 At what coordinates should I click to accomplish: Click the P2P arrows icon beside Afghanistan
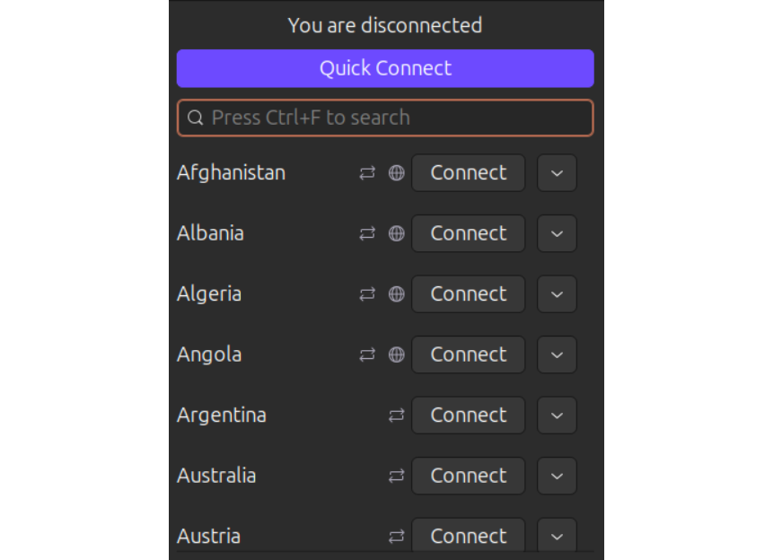367,173
